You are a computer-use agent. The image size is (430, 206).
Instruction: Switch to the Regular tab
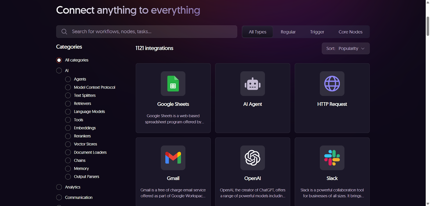pos(288,32)
